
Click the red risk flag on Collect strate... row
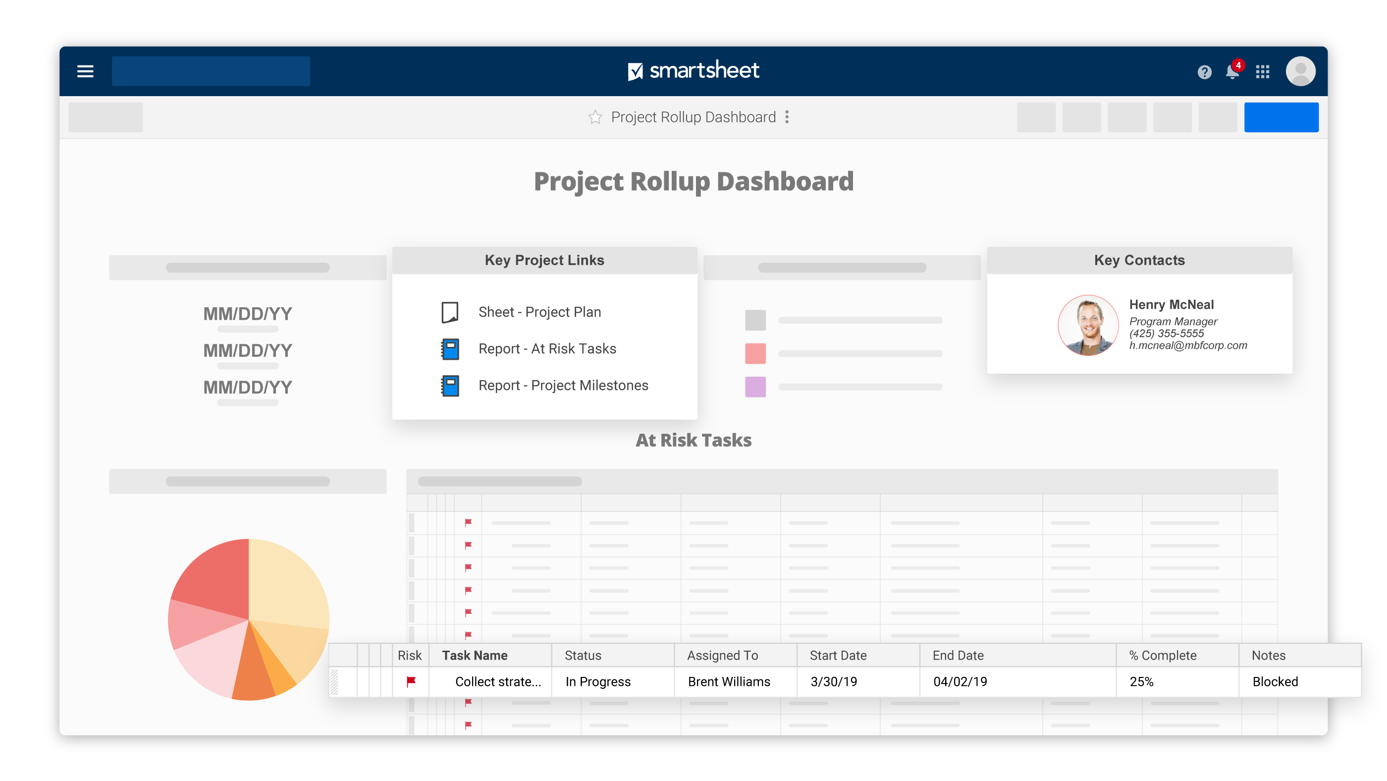point(411,681)
